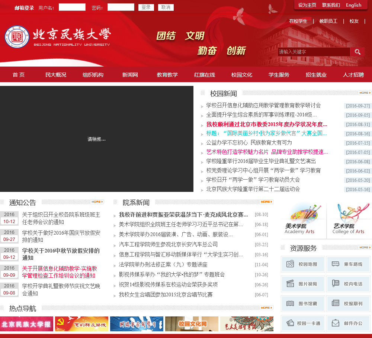Switch to English version
The width and height of the screenshot is (372, 338).
[x=353, y=5]
